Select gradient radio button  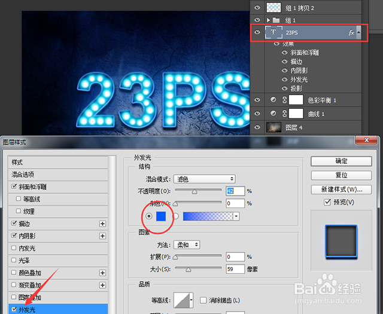(x=175, y=216)
